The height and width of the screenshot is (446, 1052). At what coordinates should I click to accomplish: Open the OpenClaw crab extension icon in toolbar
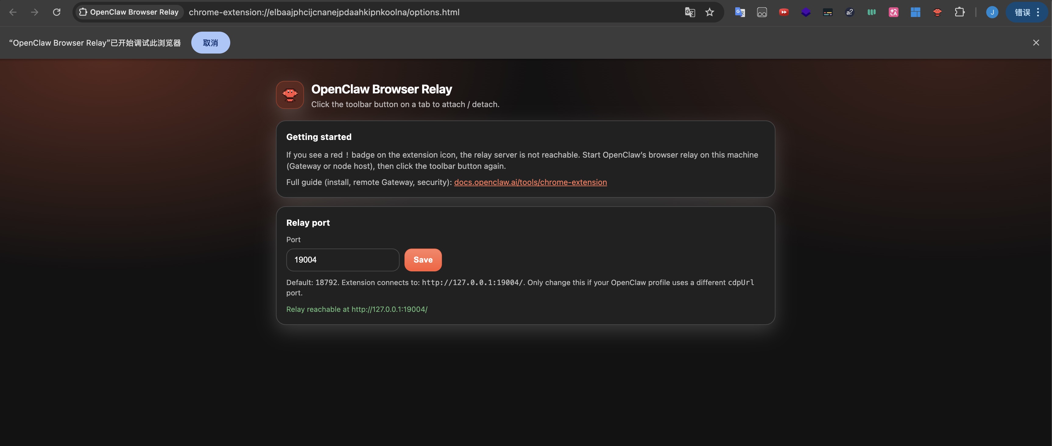(x=937, y=12)
